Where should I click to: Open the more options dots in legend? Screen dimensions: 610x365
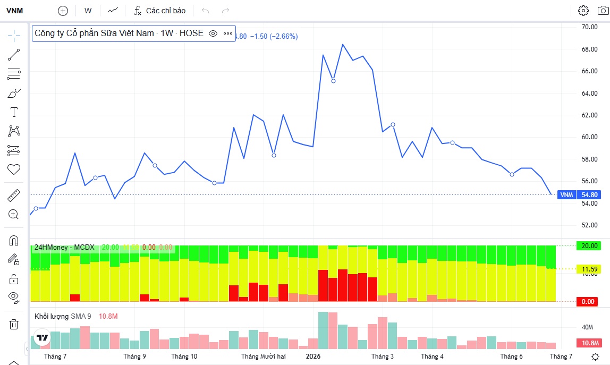click(228, 33)
